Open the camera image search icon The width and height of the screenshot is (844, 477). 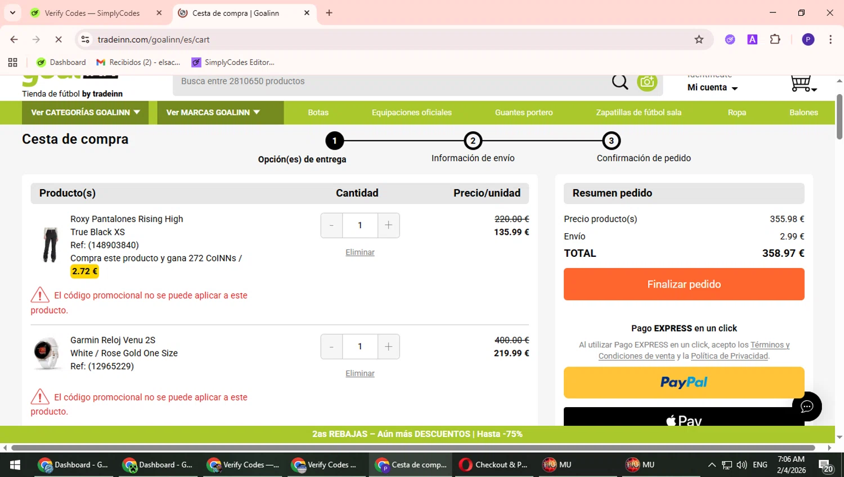pyautogui.click(x=647, y=82)
